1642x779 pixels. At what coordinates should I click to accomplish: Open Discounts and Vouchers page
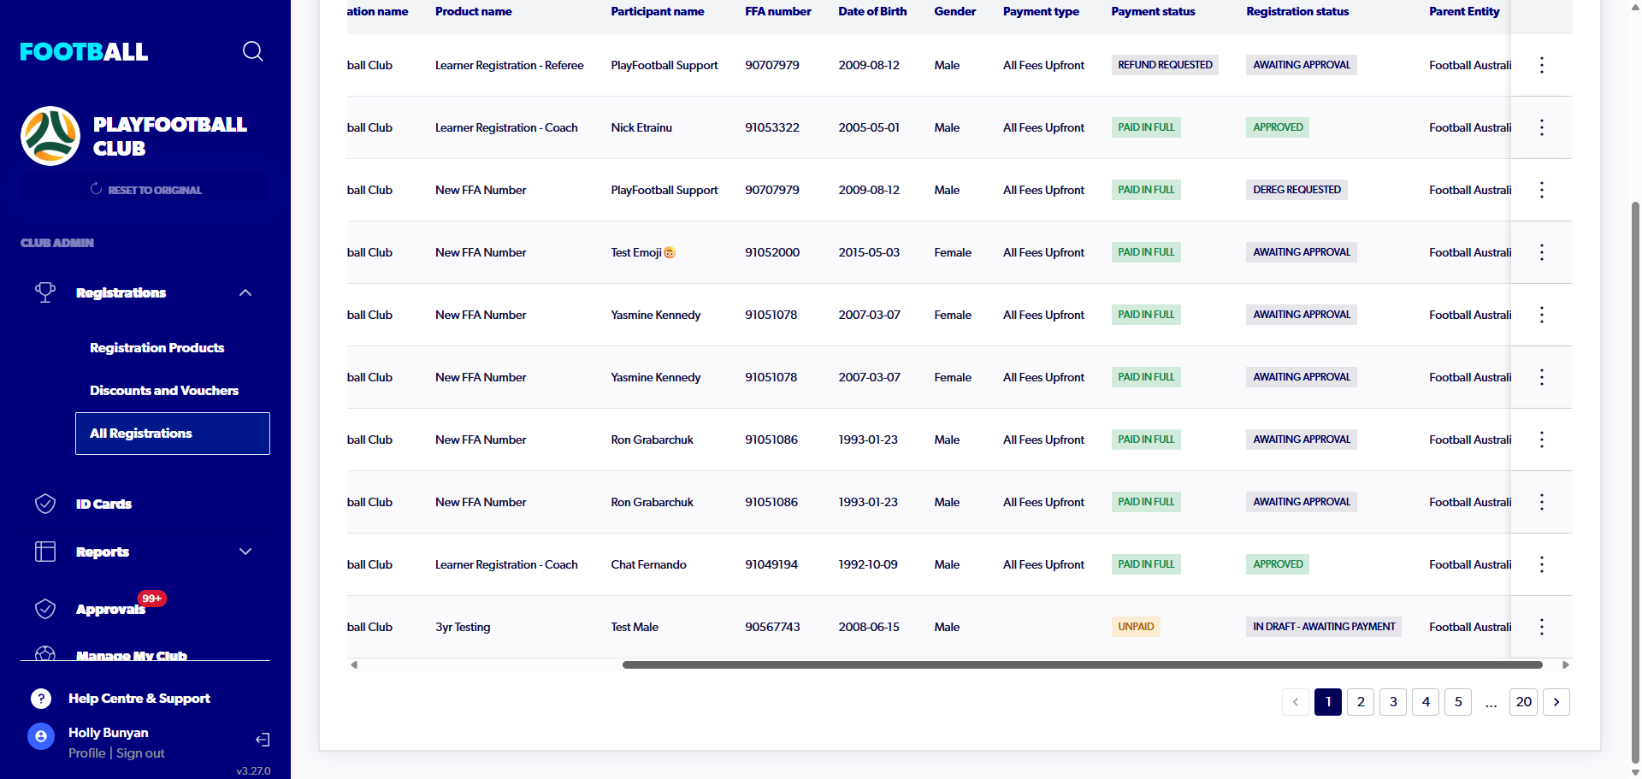click(164, 391)
